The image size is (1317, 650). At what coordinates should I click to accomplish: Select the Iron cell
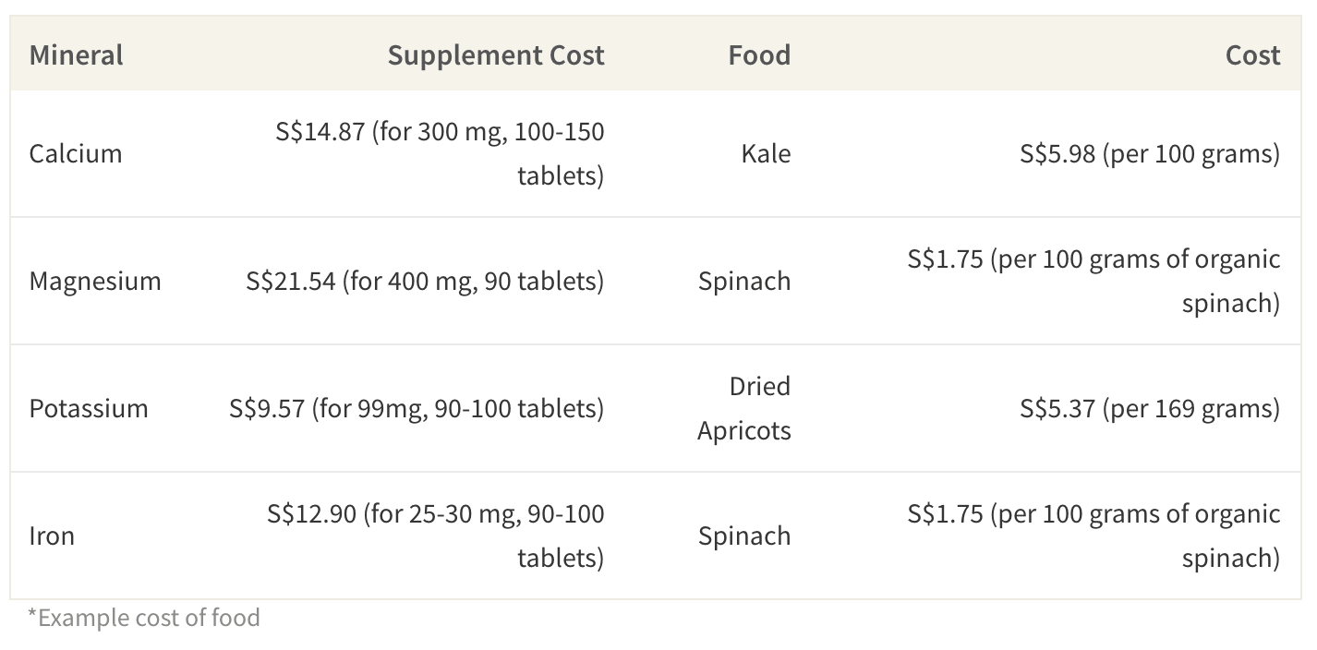click(52, 536)
